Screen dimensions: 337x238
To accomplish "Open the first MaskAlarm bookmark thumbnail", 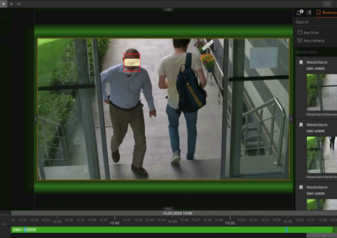I will (322, 92).
